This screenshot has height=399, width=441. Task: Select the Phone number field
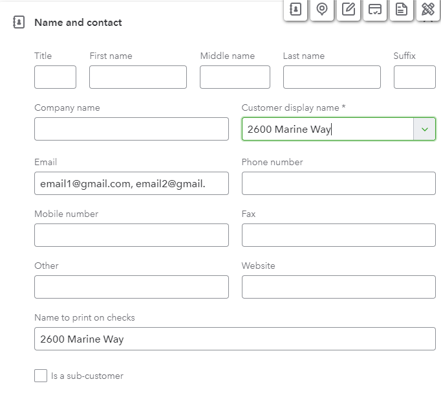coord(338,183)
